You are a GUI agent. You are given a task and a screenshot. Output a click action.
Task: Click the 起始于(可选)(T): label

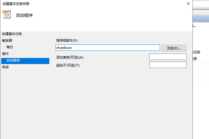68,65
